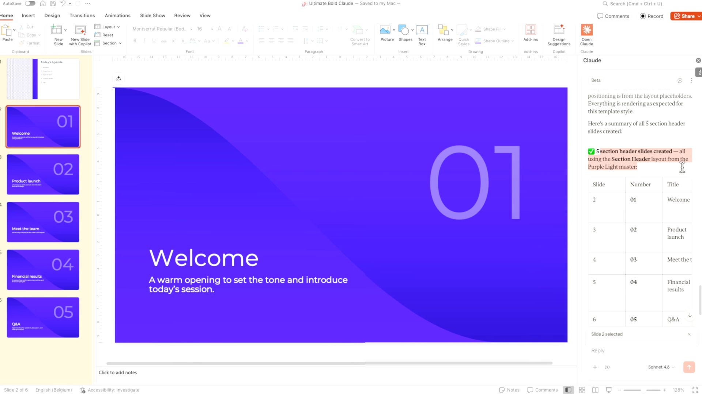This screenshot has width=702, height=394.
Task: Open the Transitions tab
Action: point(82,15)
